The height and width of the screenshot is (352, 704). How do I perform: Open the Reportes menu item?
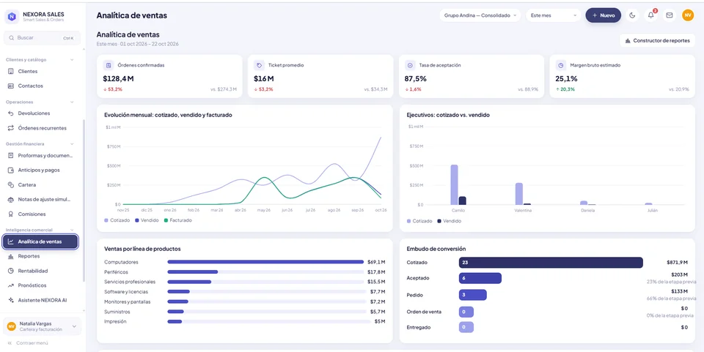pyautogui.click(x=40, y=256)
